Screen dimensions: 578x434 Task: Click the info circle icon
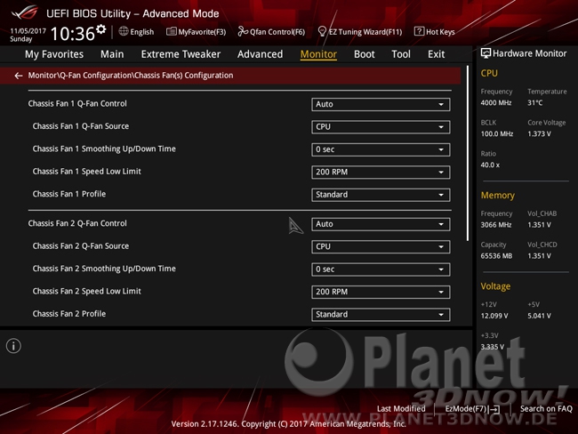pyautogui.click(x=13, y=346)
